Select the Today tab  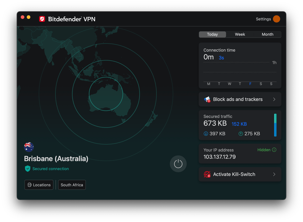pyautogui.click(x=212, y=34)
